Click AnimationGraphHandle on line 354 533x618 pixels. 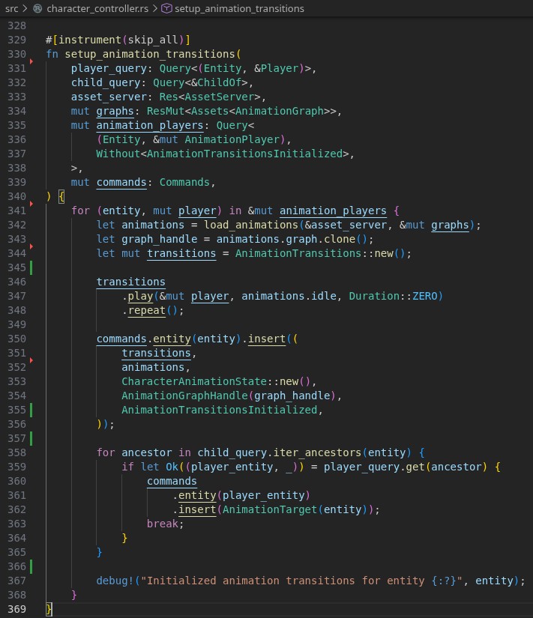pos(184,396)
